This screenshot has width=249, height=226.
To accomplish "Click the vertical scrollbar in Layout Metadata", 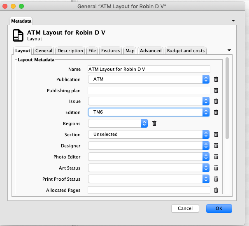I will point(227,98).
